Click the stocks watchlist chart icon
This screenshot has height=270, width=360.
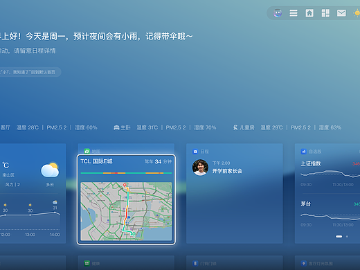304,152
